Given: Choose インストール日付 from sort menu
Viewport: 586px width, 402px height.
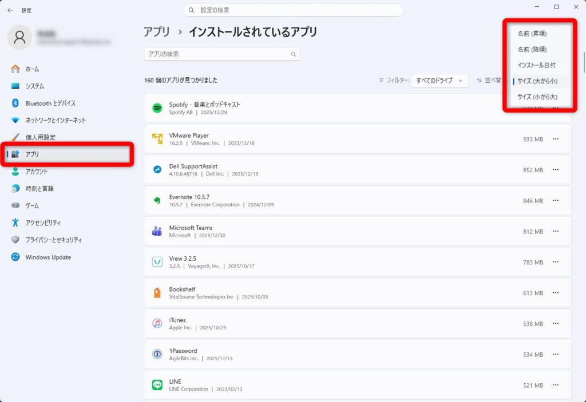Looking at the screenshot, I should tap(536, 65).
